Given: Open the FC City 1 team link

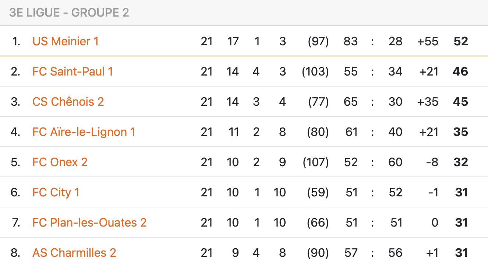Looking at the screenshot, I should pos(56,192).
